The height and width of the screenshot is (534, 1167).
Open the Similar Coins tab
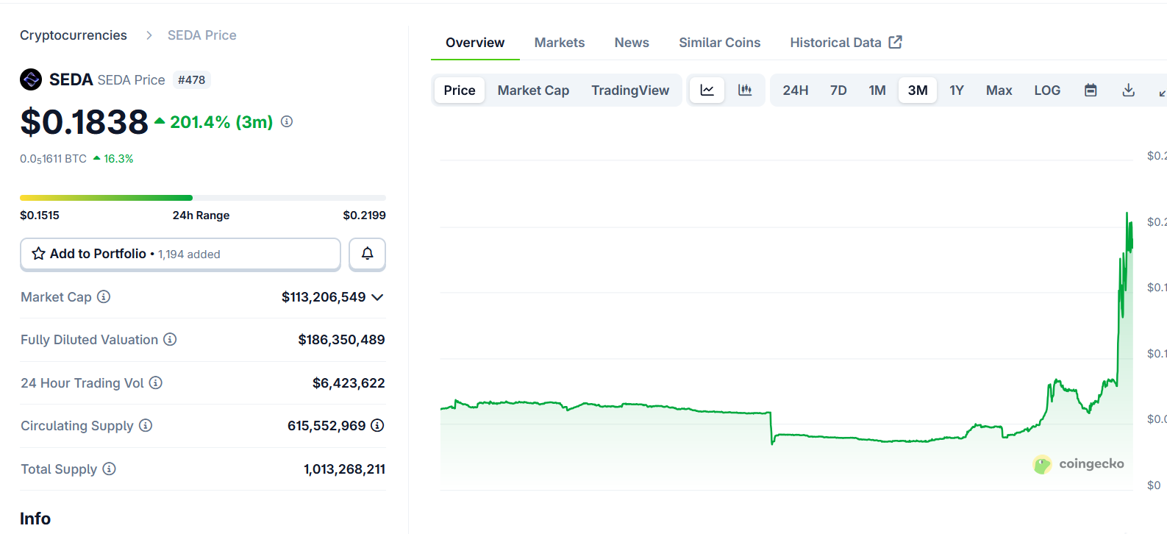tap(720, 43)
